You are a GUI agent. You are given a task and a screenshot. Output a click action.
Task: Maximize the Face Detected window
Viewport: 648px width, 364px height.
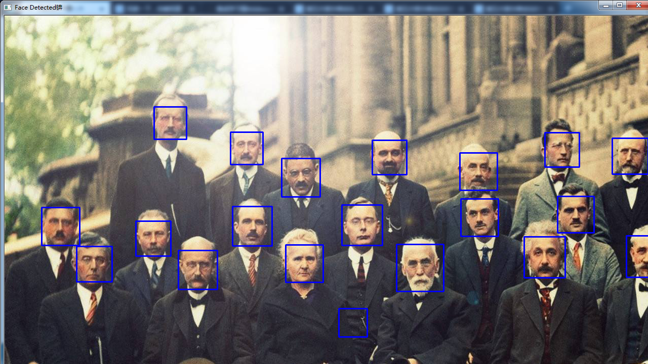tap(620, 5)
